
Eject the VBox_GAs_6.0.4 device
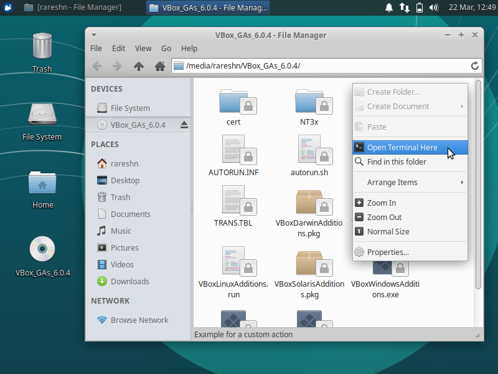[184, 125]
